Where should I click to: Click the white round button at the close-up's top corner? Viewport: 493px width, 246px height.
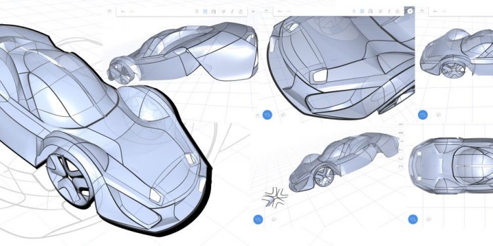[x=410, y=11]
